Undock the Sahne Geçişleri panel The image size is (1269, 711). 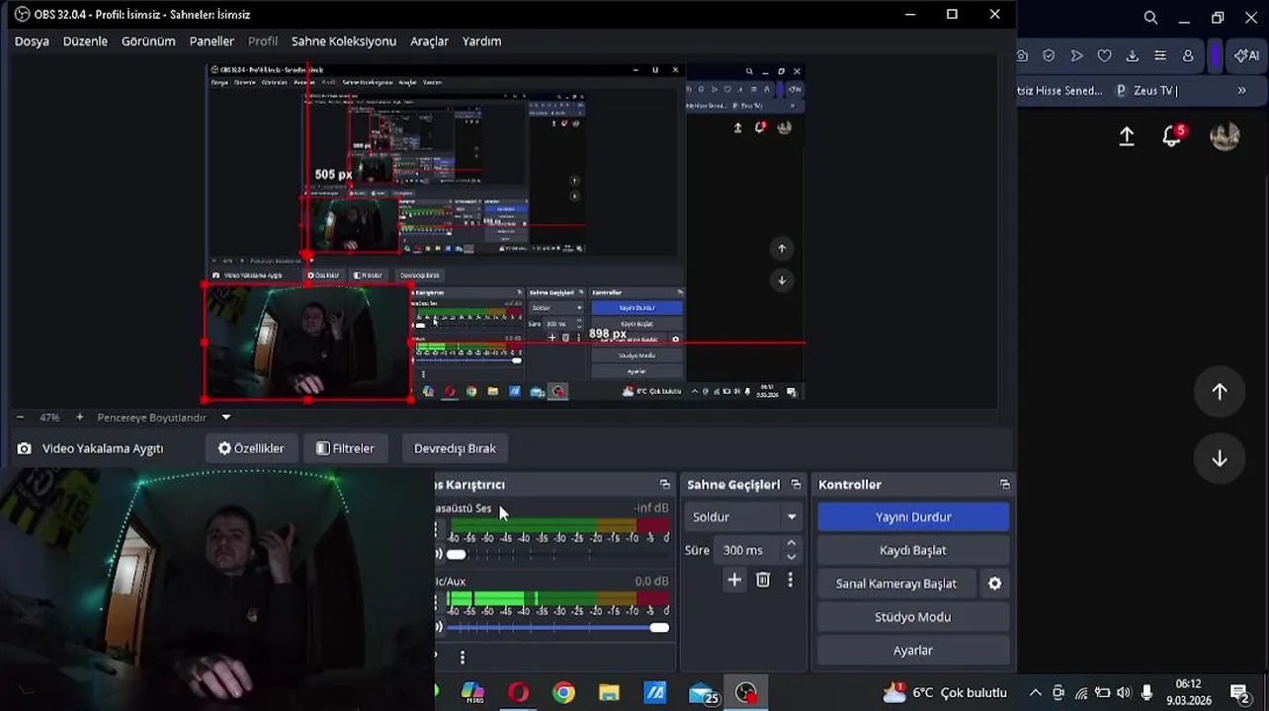[x=796, y=485]
